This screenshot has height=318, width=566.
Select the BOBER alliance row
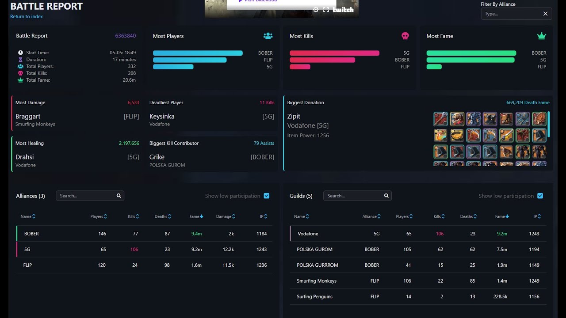tap(144, 234)
